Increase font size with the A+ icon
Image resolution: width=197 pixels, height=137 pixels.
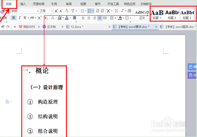coord(56,11)
